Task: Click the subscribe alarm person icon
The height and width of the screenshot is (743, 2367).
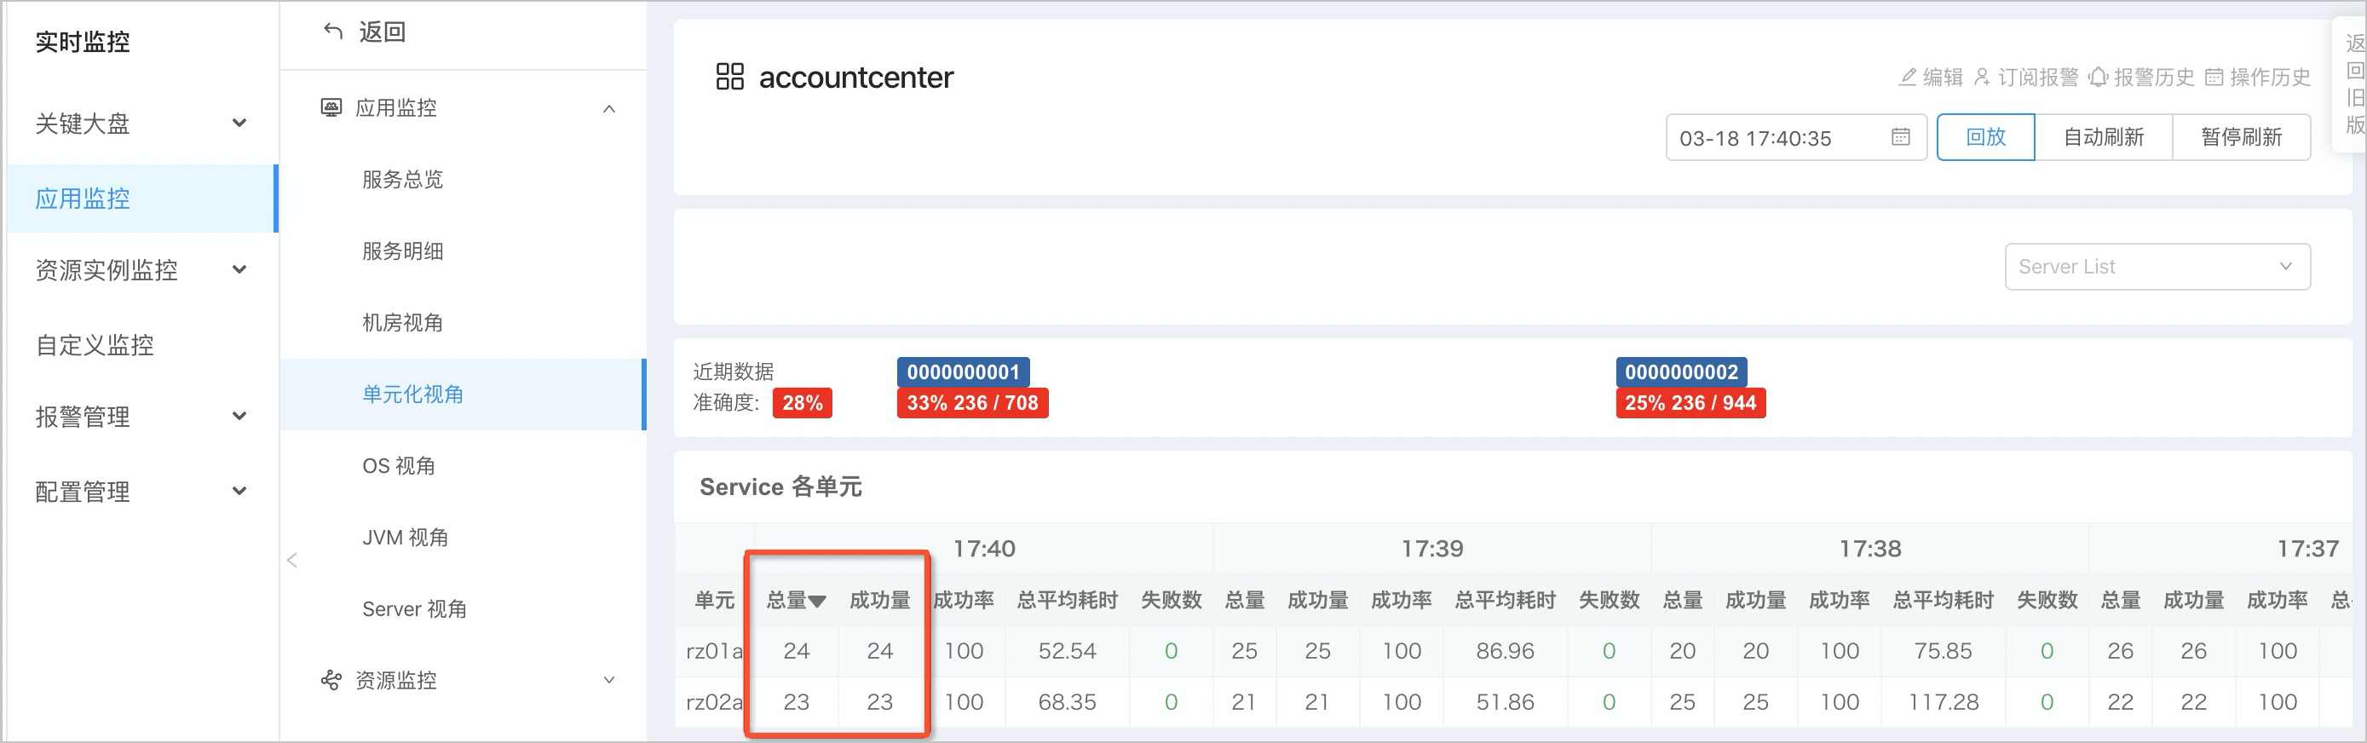Action: 1982,78
